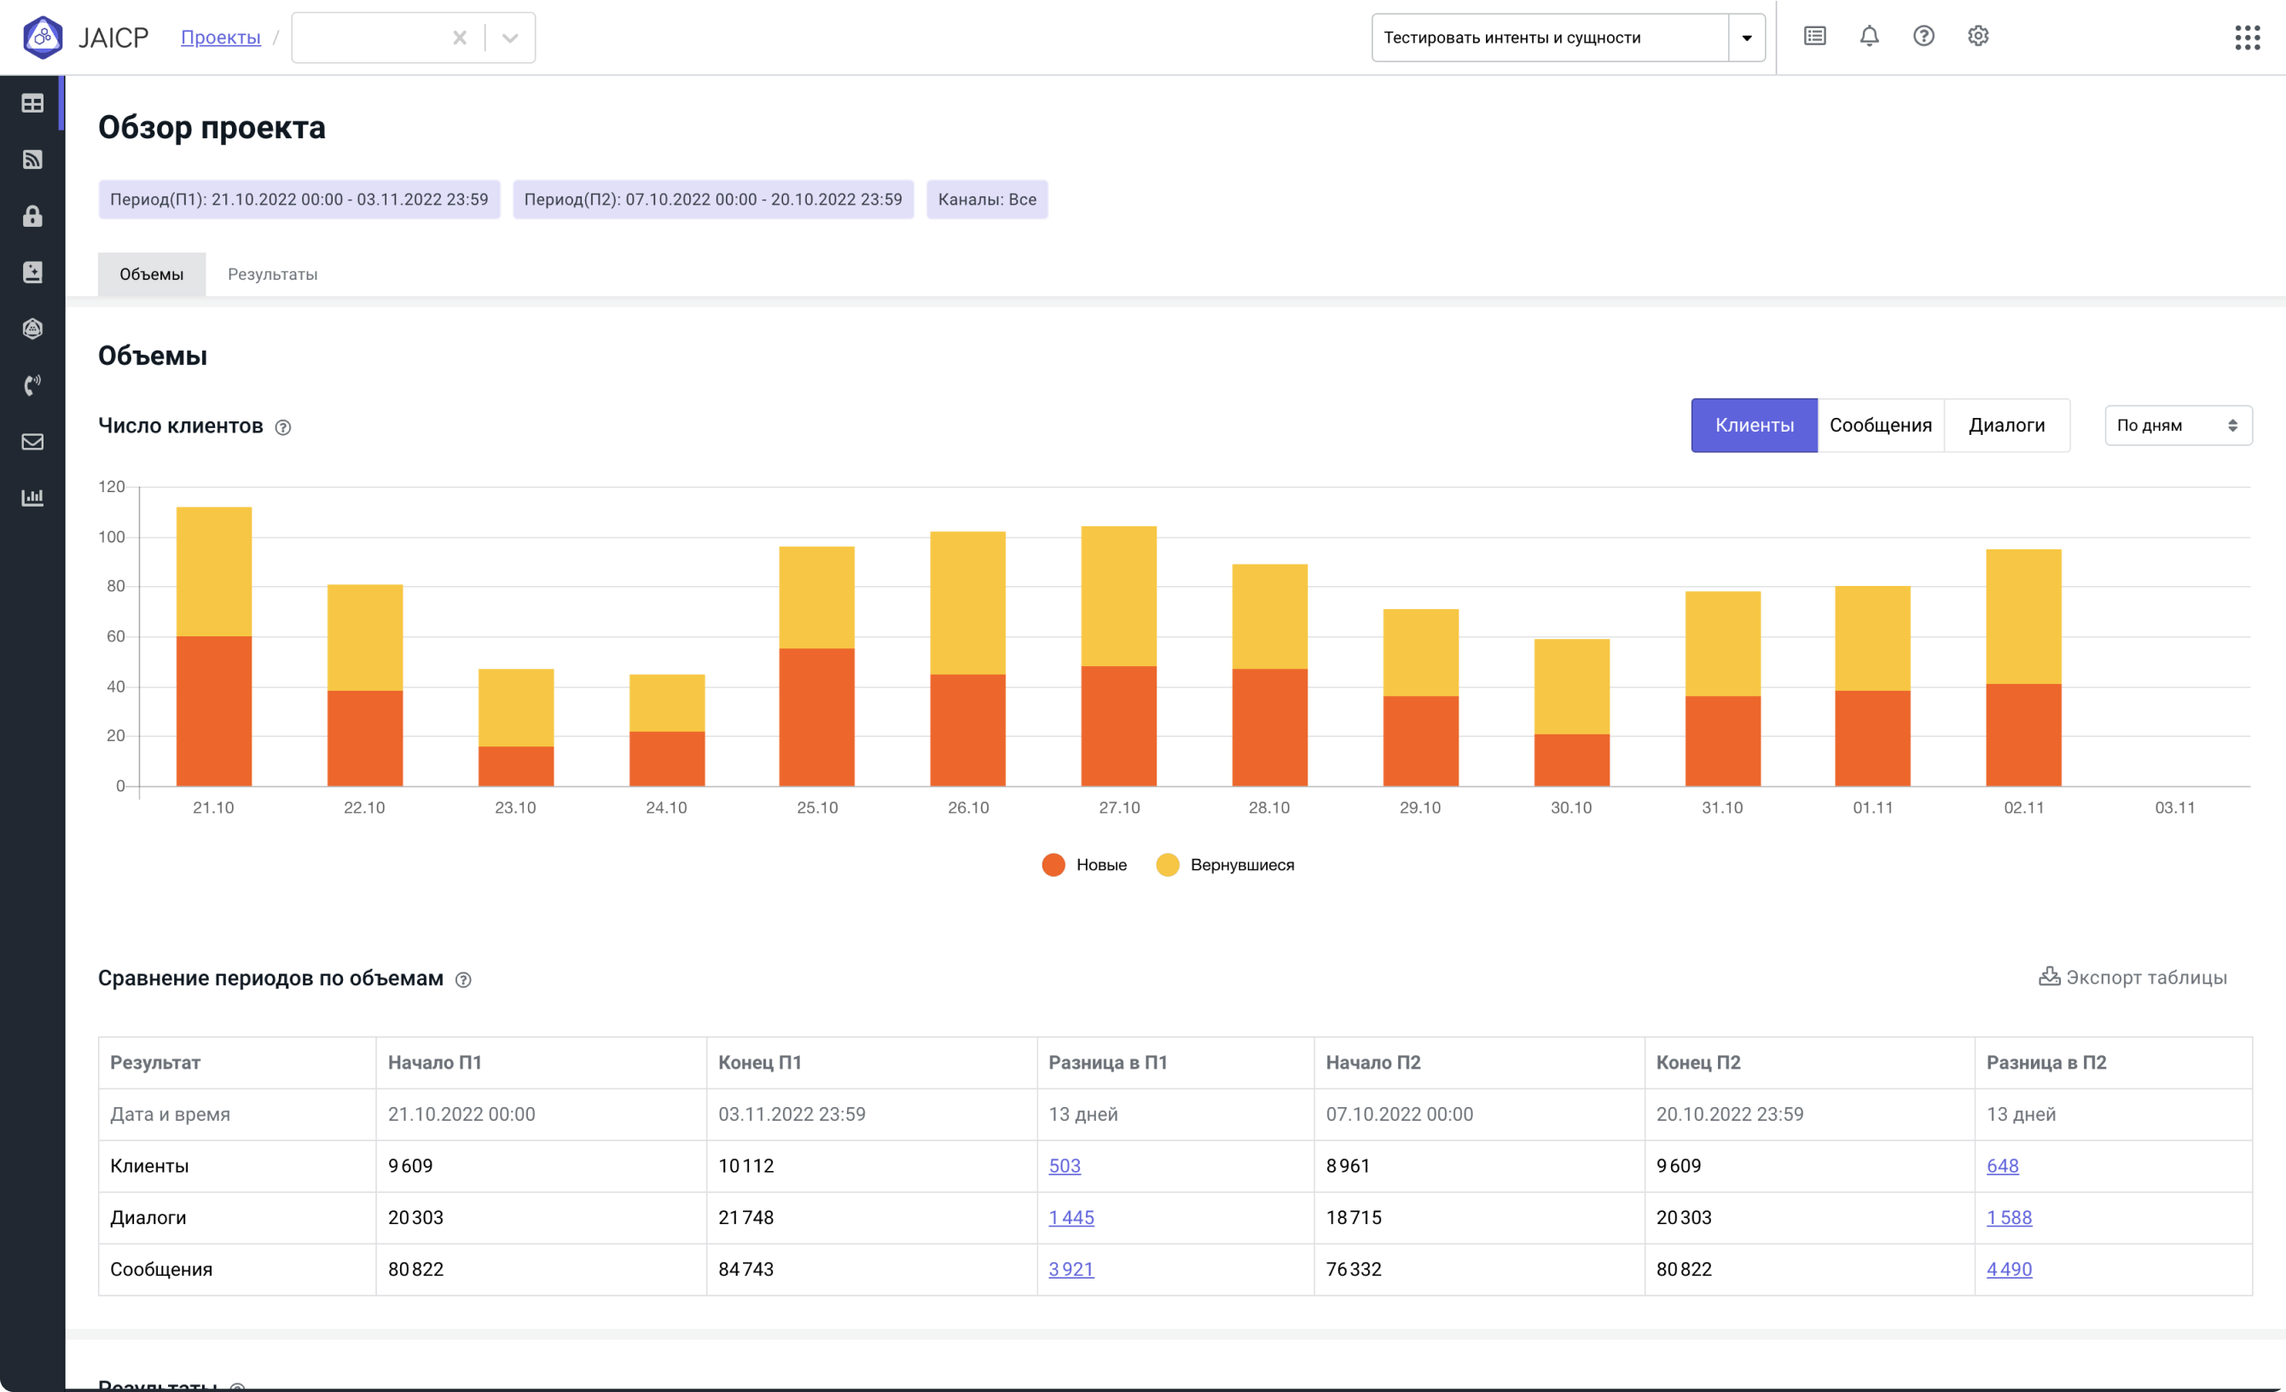Open the settings gear icon
Viewport: 2286px width, 1392px height.
coord(1977,36)
